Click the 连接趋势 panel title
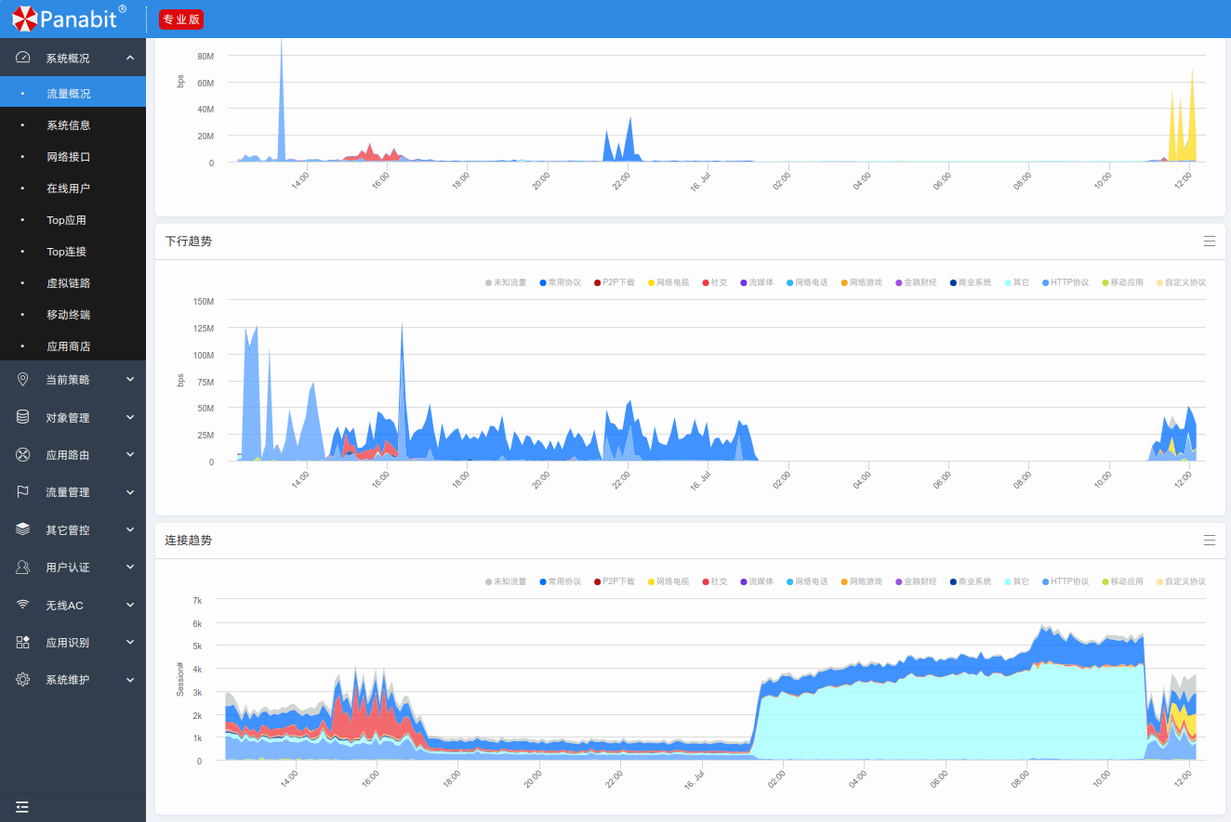The image size is (1231, 822). click(x=189, y=540)
